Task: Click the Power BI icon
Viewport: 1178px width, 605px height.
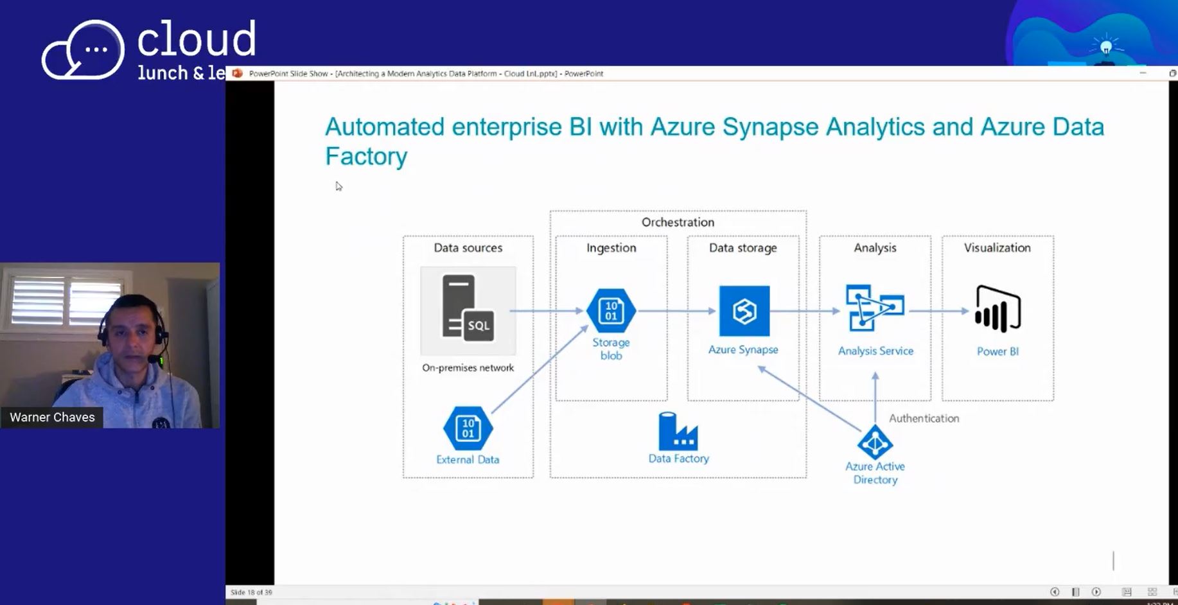Action: click(997, 309)
